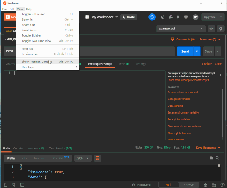Image resolution: width=227 pixels, height=188 pixels.
Task: Open Test Results (3/3) tab
Action: point(61,148)
